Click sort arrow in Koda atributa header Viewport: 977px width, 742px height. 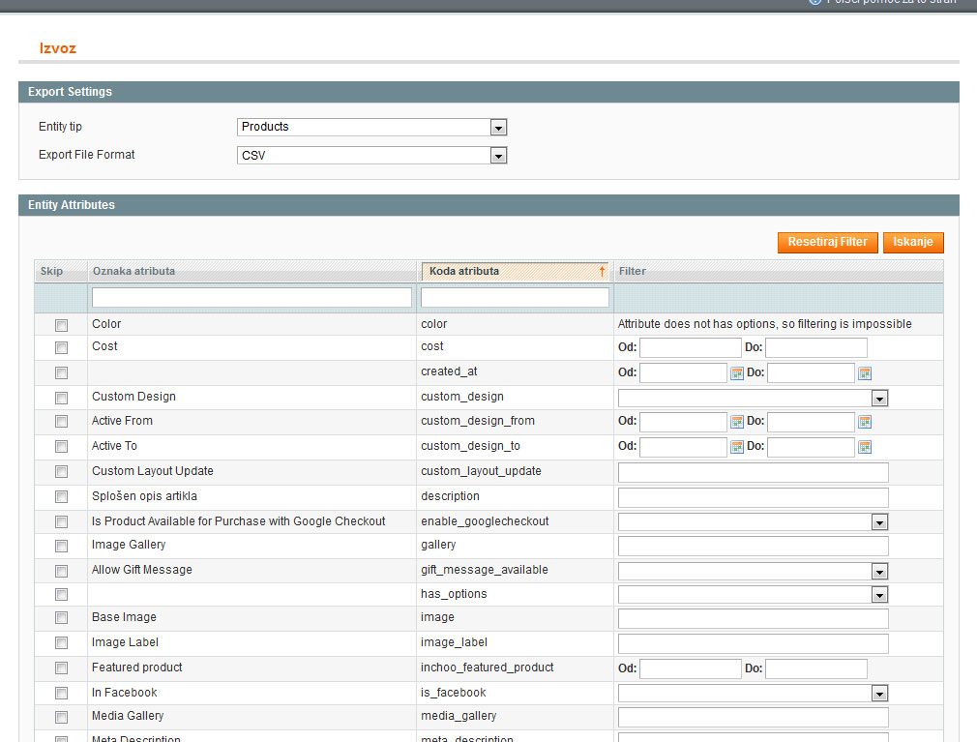(x=602, y=271)
